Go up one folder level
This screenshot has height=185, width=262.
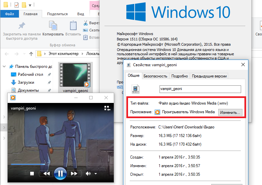point(31,54)
